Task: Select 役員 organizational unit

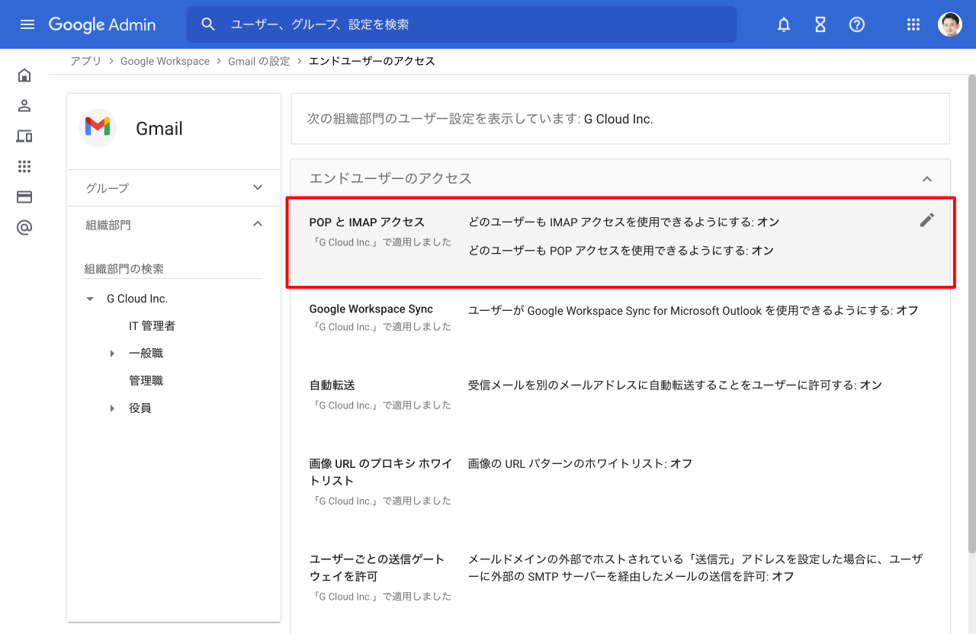Action: click(140, 408)
